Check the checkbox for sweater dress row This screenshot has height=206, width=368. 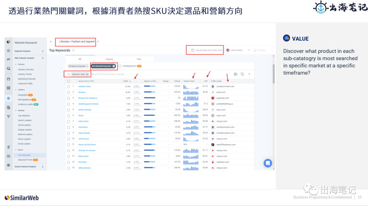click(x=68, y=87)
